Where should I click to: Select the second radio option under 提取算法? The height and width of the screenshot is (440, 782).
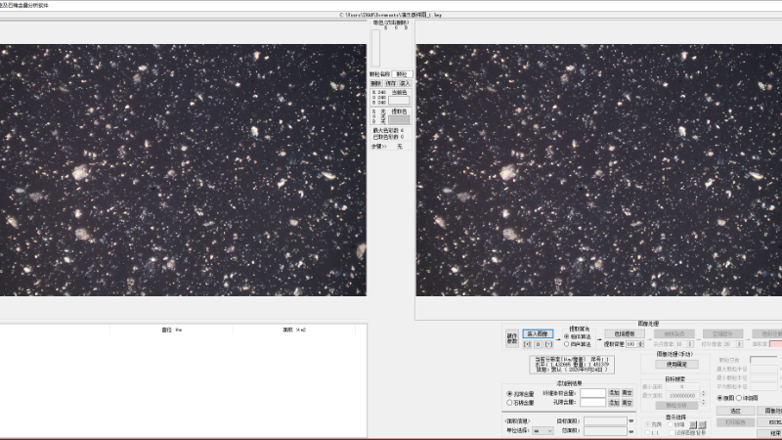[x=567, y=344]
